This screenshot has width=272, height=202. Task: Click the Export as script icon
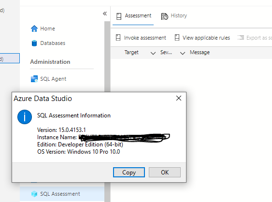[241, 37]
